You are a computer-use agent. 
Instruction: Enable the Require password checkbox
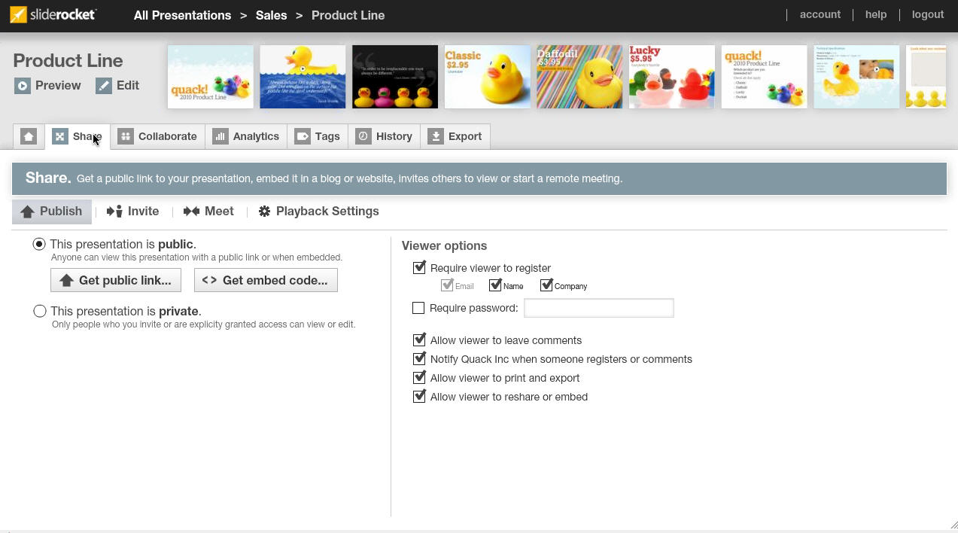pos(418,308)
